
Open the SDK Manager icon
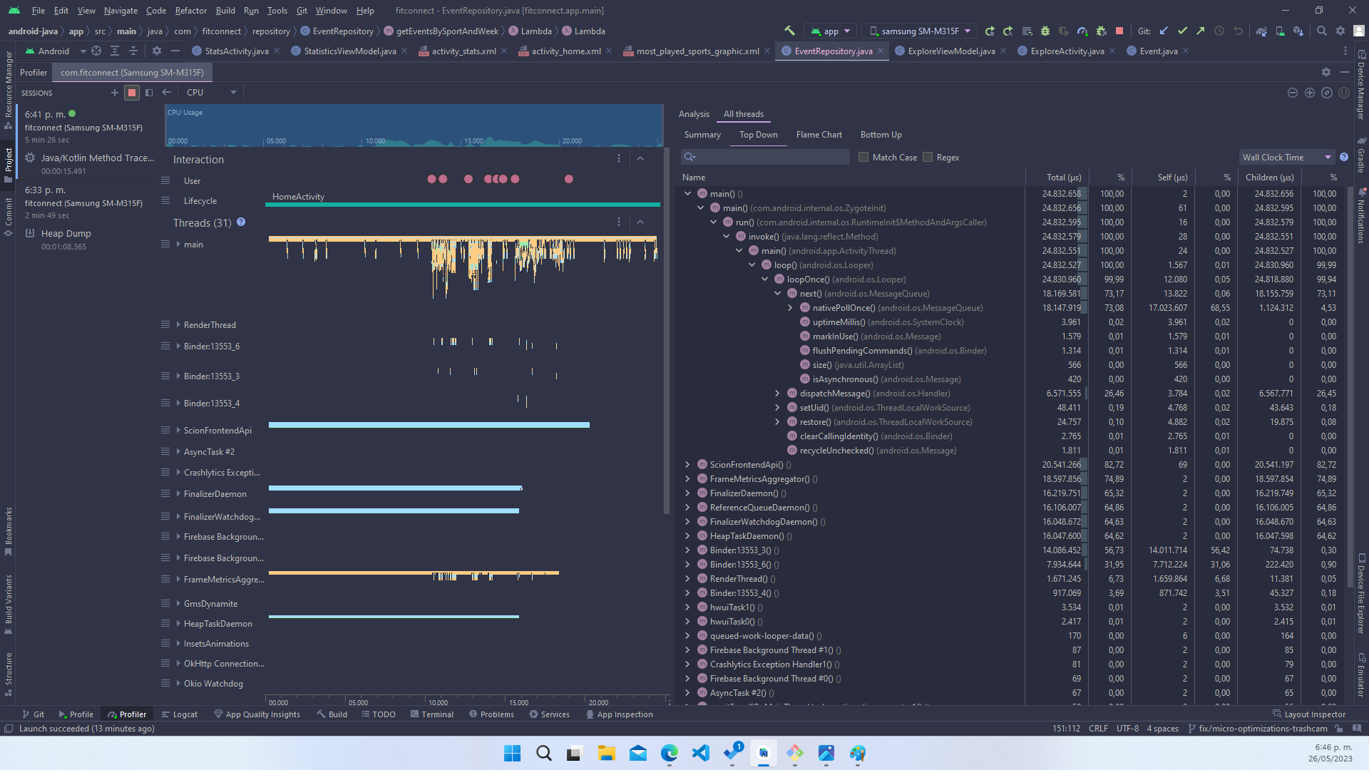(x=1298, y=31)
